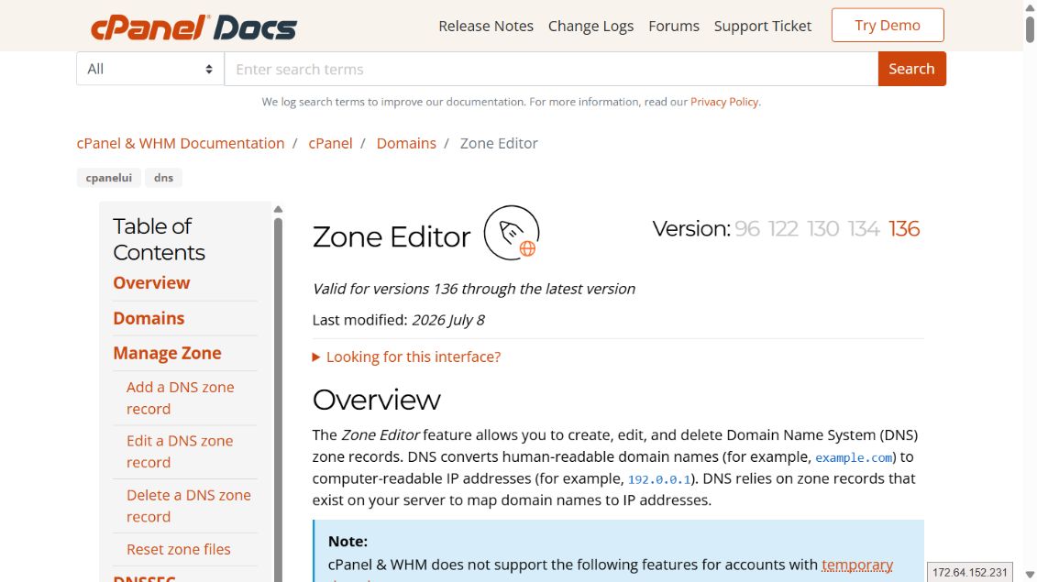Select documentation version 96
This screenshot has width=1037, height=582.
coord(747,229)
